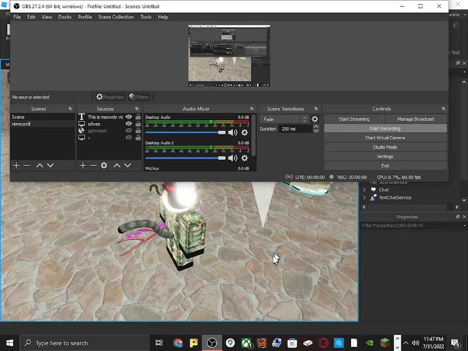Show hidden system tray icons
The height and width of the screenshot is (351, 468).
(x=406, y=343)
